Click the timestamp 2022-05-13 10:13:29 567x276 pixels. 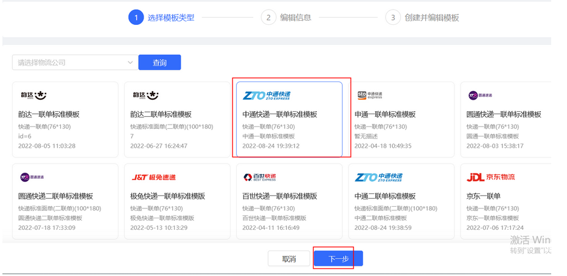[x=159, y=227]
